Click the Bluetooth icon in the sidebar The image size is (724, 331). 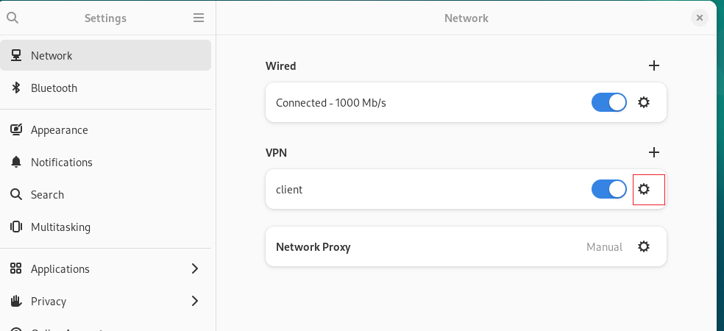[16, 88]
